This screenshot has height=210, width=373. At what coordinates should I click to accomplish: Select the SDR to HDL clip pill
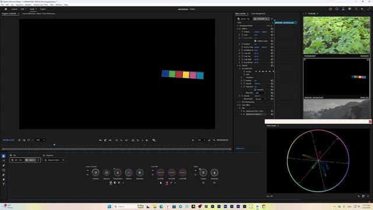17,160
